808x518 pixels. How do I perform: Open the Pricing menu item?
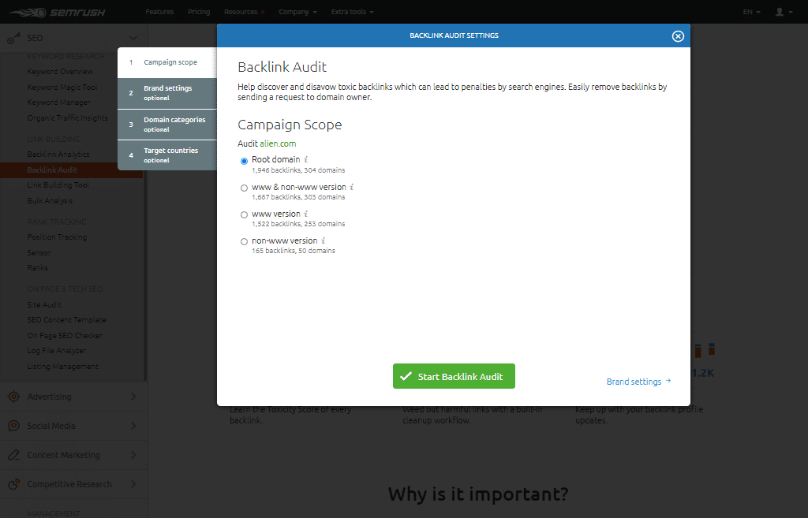click(x=198, y=12)
